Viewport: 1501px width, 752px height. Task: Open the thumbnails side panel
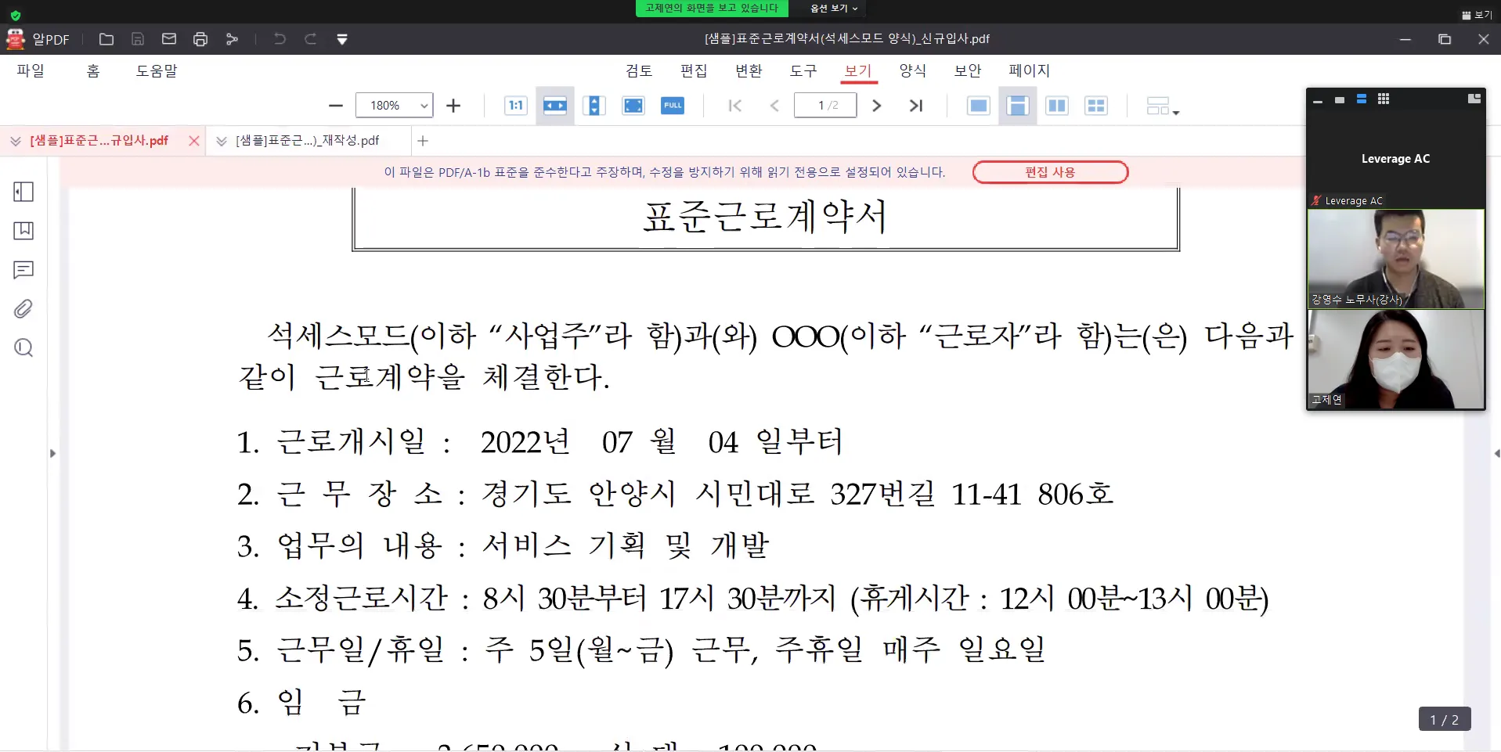(23, 192)
